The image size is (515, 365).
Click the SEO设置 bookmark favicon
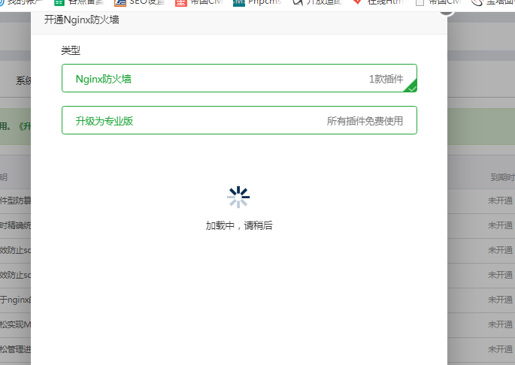click(120, 2)
